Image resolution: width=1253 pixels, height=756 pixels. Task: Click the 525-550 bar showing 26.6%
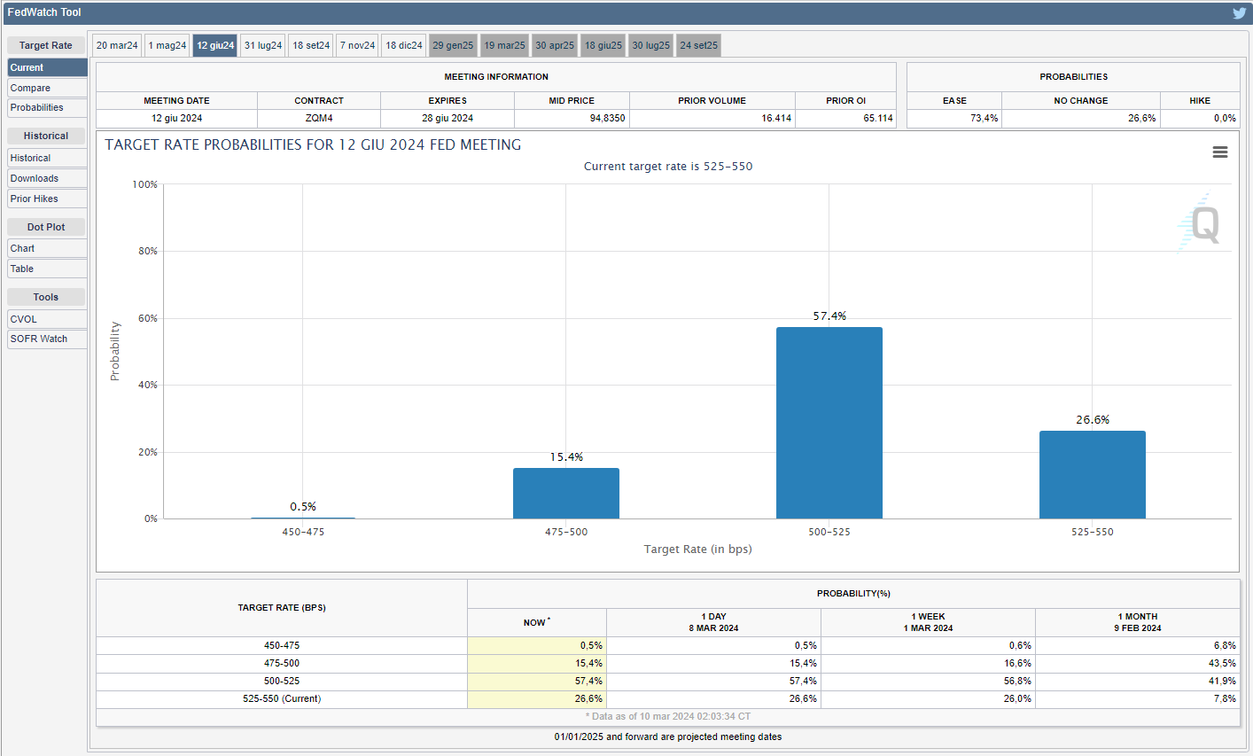(x=1092, y=474)
